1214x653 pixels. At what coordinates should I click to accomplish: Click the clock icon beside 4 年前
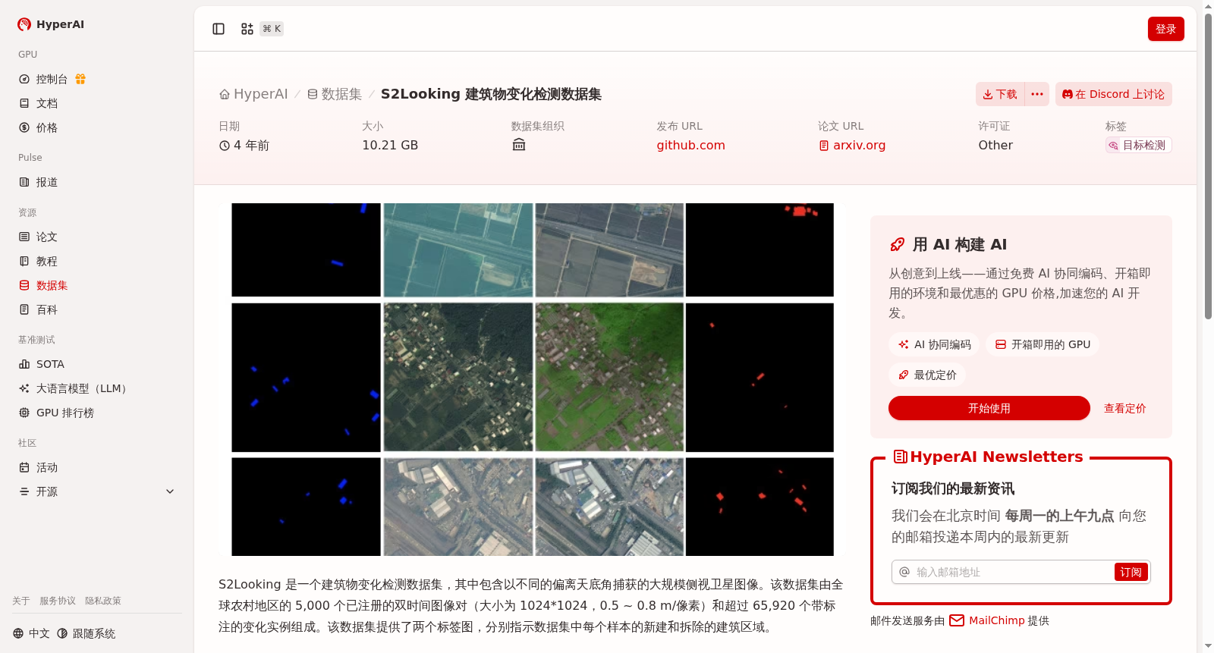tap(225, 146)
